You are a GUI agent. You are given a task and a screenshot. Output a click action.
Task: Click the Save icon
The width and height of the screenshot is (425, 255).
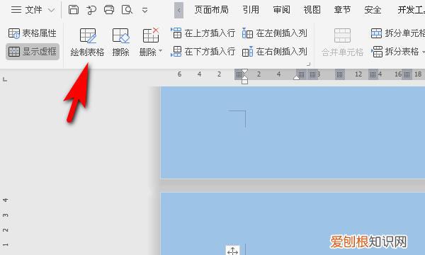point(74,10)
